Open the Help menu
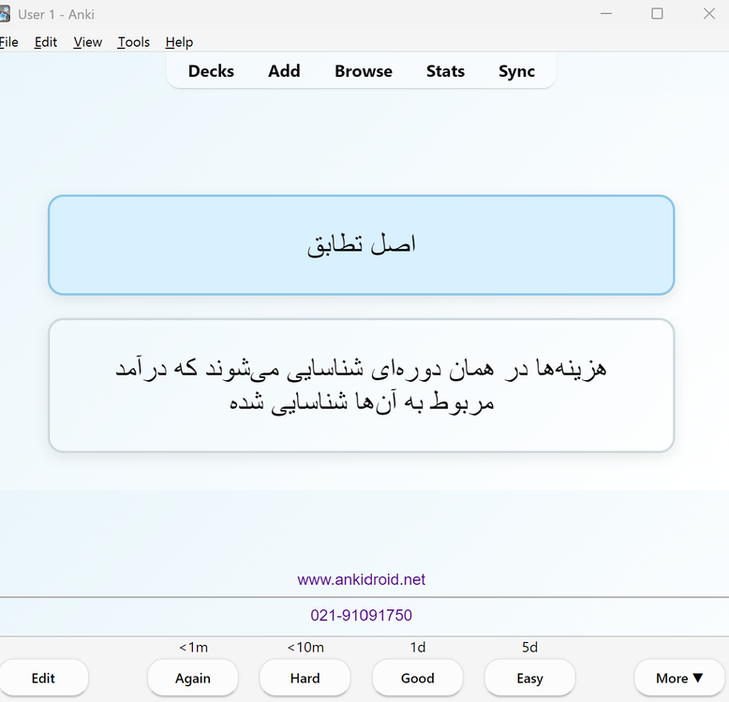This screenshot has width=729, height=702. [x=179, y=42]
